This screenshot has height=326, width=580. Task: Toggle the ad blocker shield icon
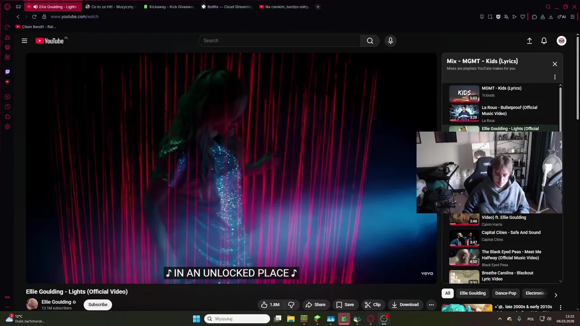coord(498,17)
